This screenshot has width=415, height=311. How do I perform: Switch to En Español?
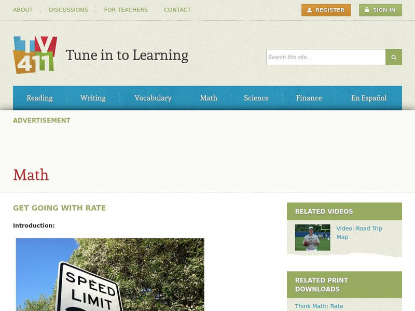coord(369,98)
